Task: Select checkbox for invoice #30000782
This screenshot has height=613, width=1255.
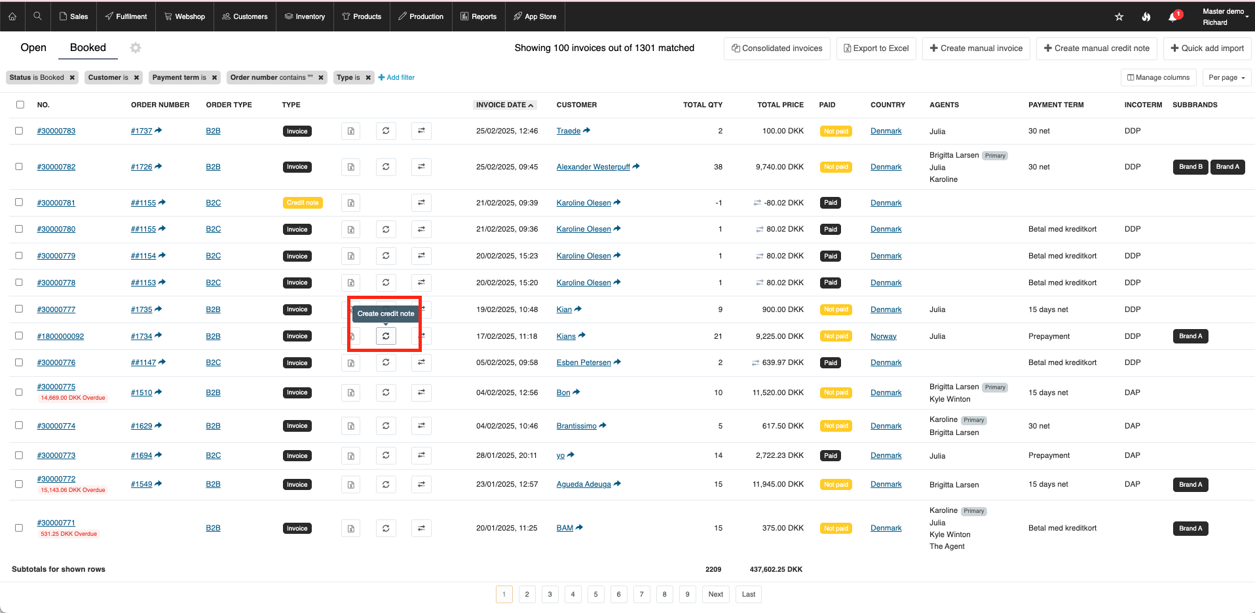Action: tap(19, 167)
